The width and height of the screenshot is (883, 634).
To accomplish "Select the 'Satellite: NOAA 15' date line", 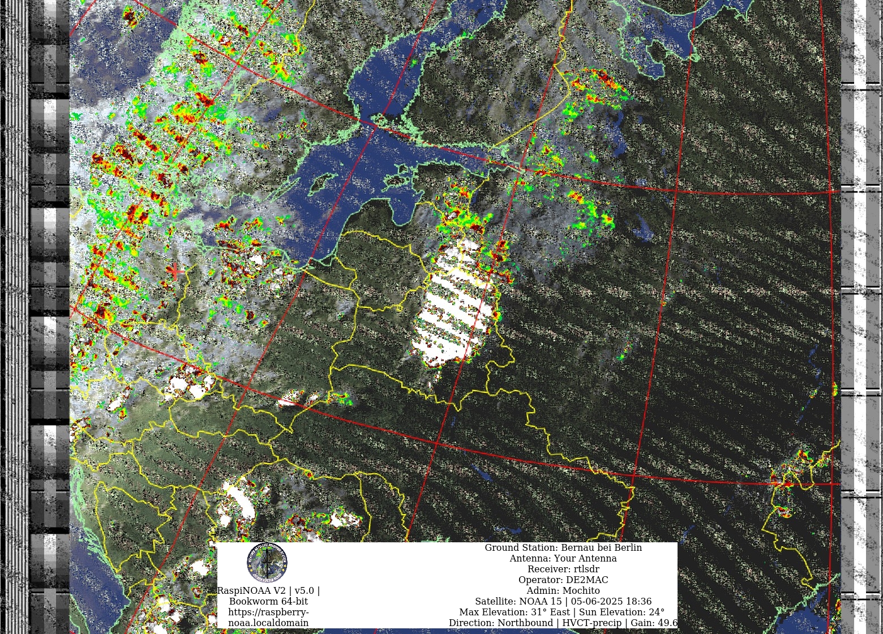I will tap(563, 602).
